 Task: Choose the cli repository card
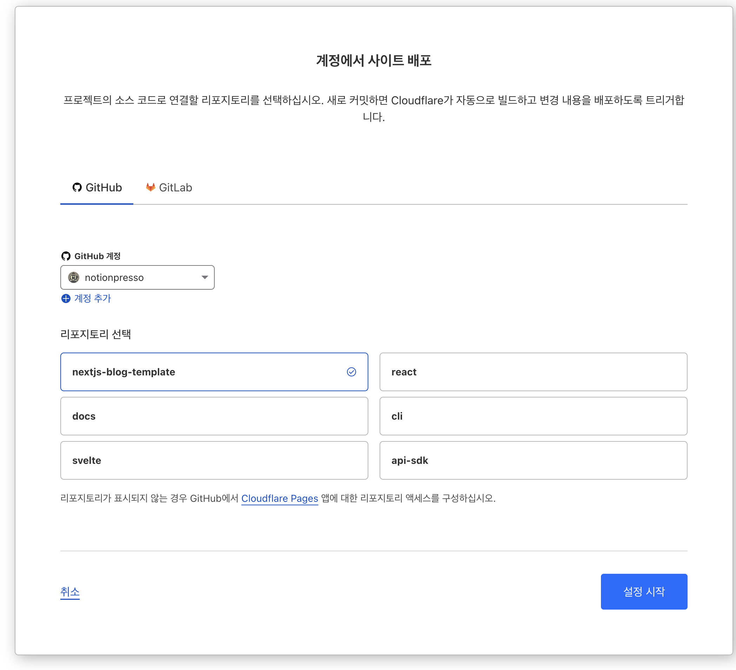point(533,416)
